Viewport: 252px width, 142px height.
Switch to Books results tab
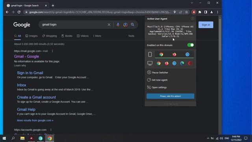tap(67, 36)
